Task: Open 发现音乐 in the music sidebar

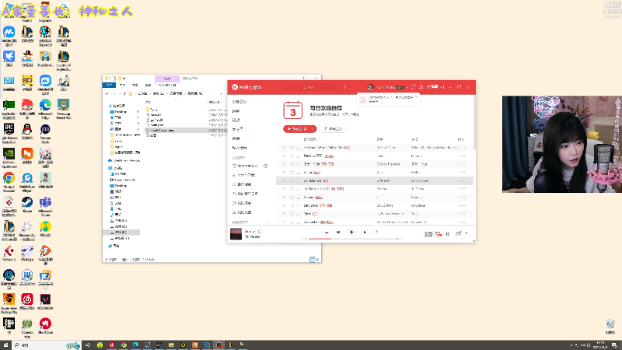Action: click(239, 102)
